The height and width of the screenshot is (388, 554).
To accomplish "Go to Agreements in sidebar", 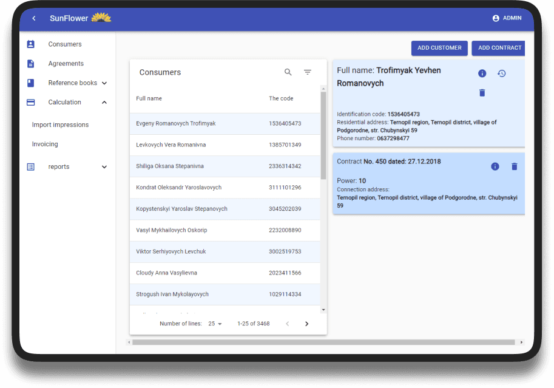I will coord(66,64).
